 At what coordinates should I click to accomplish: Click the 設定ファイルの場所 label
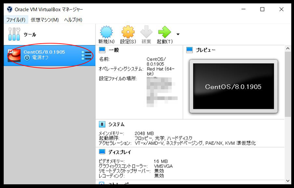(x=118, y=78)
